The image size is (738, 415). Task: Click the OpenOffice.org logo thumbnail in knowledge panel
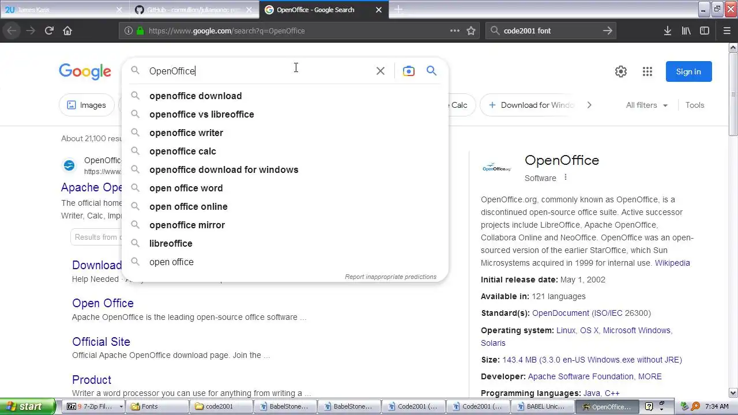(496, 168)
